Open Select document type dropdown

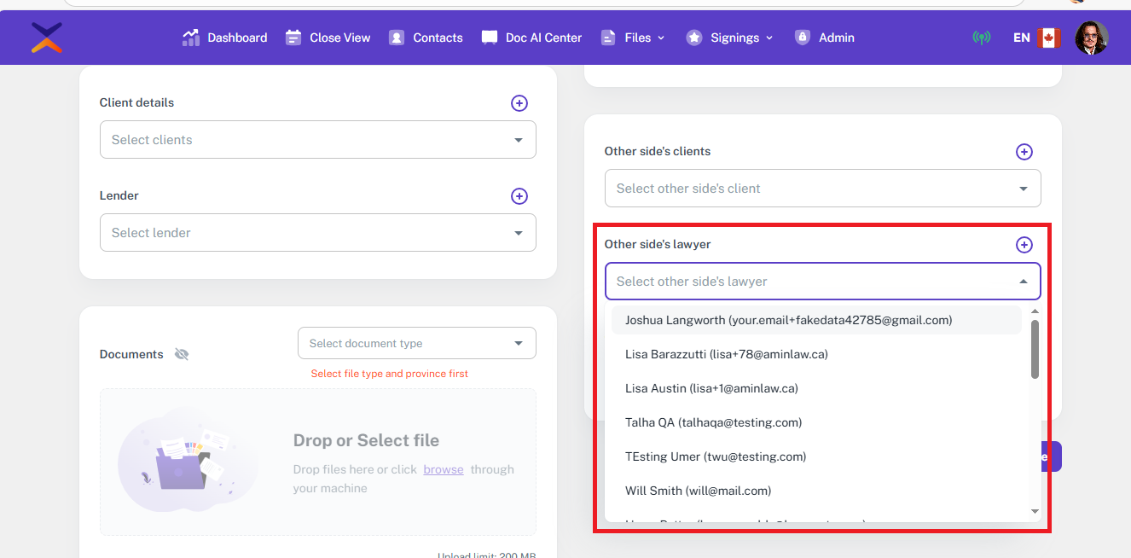point(416,343)
